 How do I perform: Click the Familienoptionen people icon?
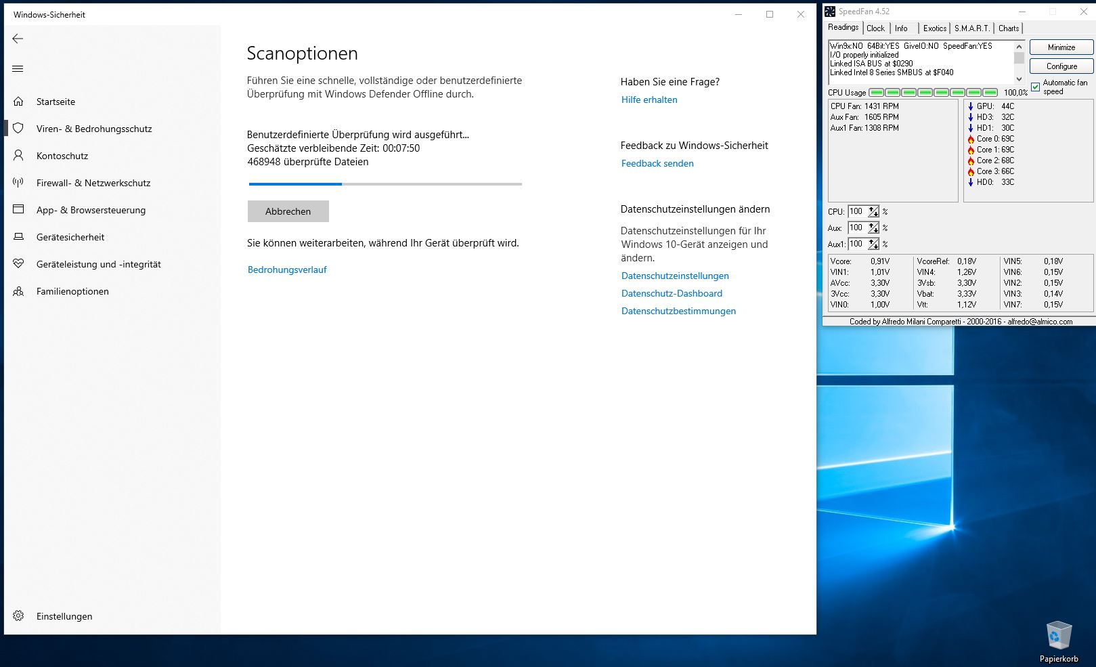18,291
